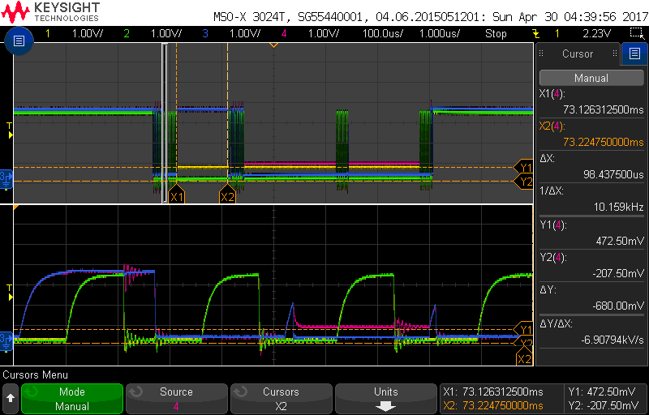Open the Mode Manual softkey
This screenshot has width=649, height=415.
coord(72,399)
